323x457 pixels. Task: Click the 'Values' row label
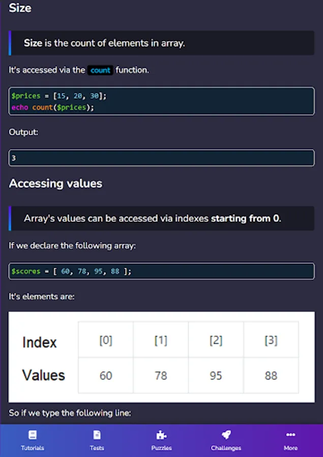click(x=44, y=376)
